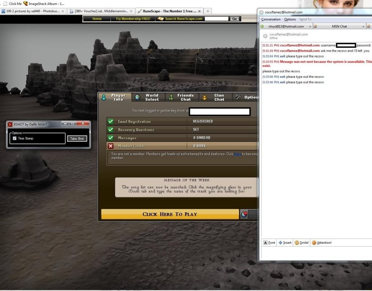Click the Message of the Week box
This screenshot has width=372, height=291.
(186, 187)
